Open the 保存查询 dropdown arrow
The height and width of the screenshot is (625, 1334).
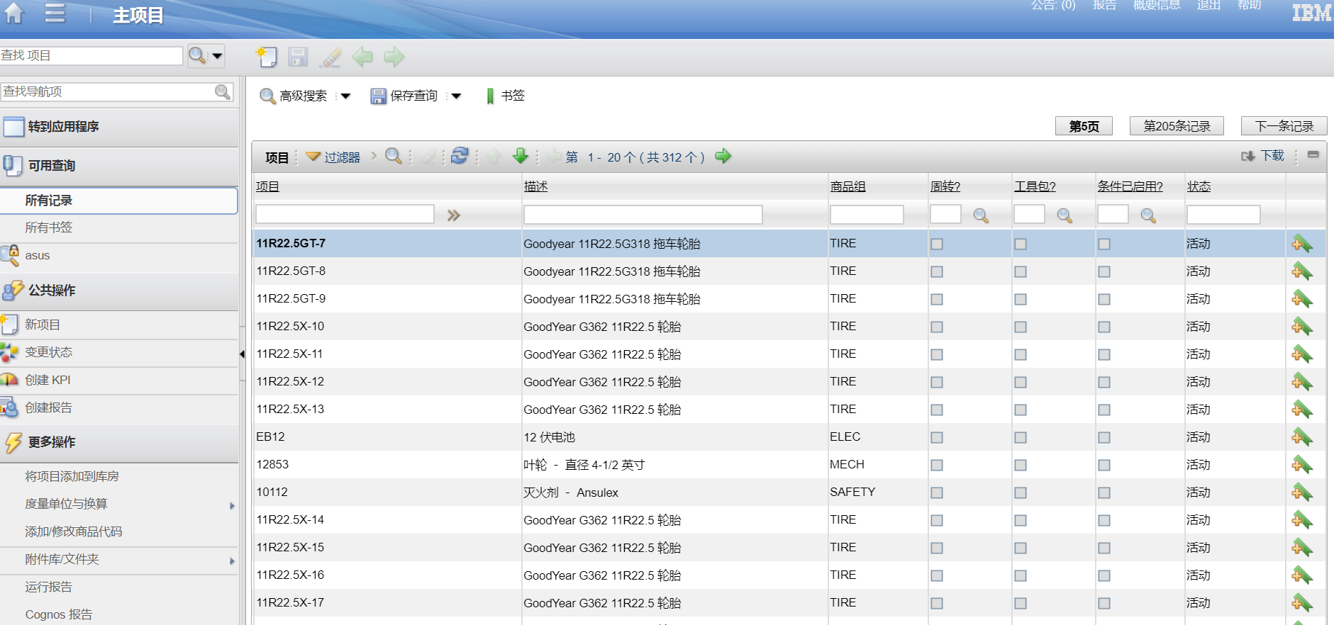(x=456, y=96)
